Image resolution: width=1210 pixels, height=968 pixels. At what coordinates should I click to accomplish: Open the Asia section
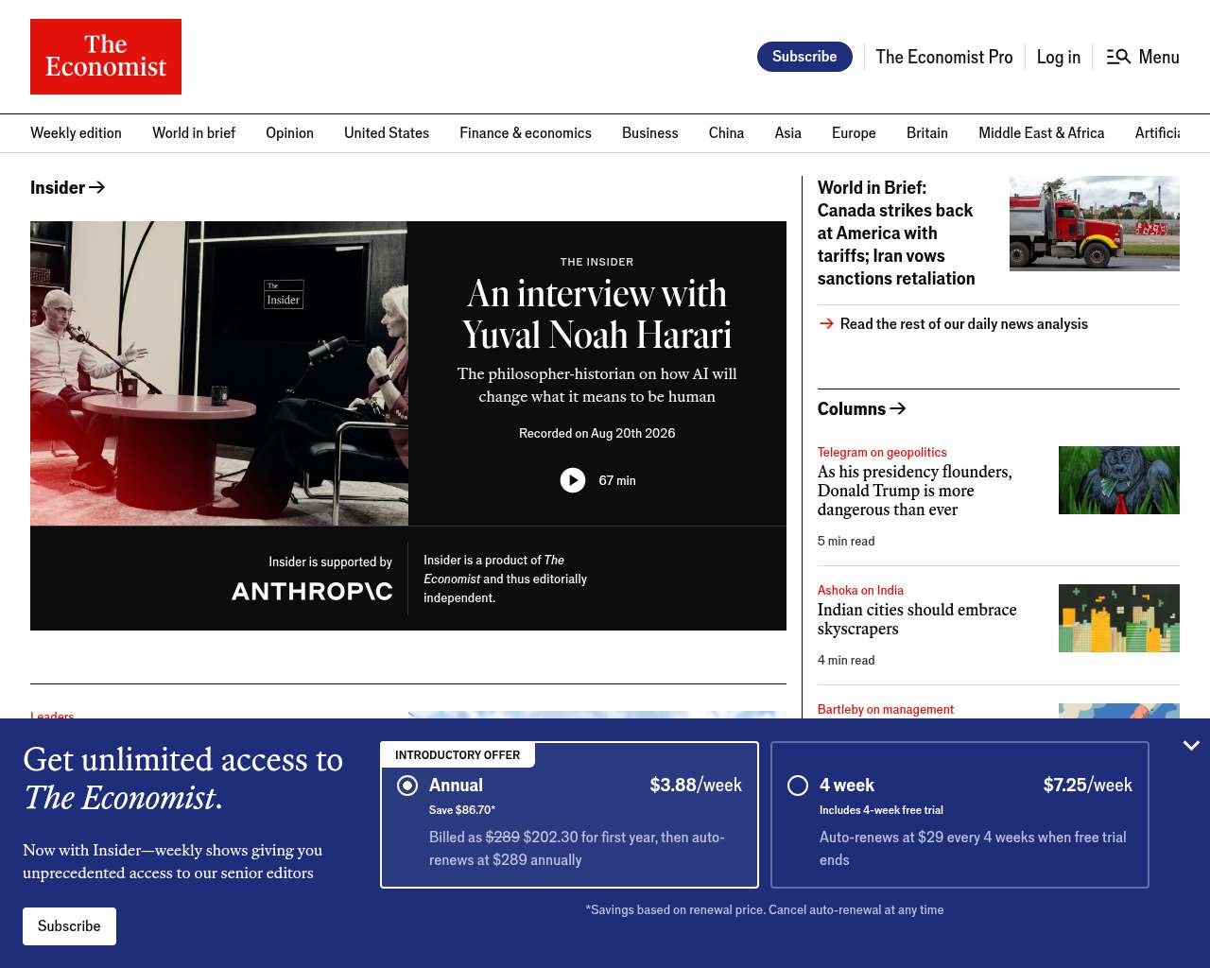click(788, 133)
